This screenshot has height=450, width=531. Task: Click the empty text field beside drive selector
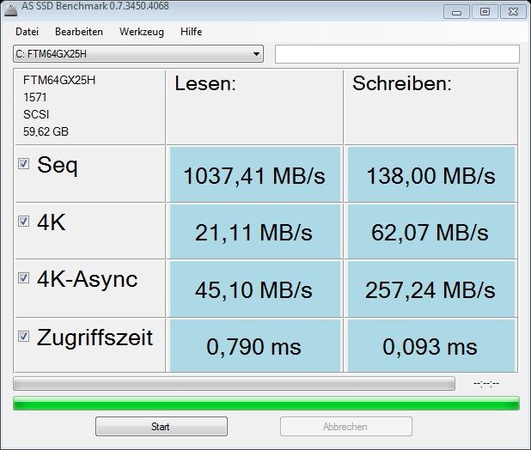[x=397, y=54]
